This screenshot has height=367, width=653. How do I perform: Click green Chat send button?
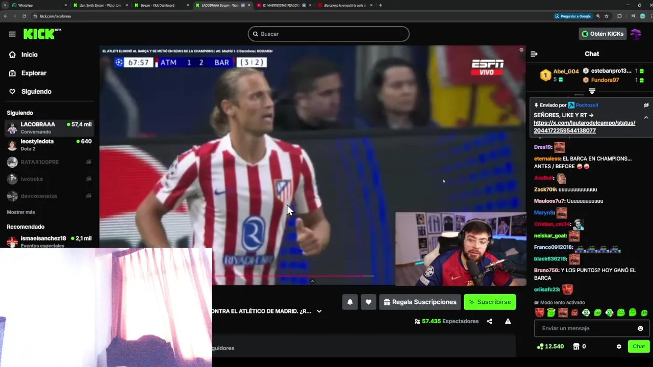pos(639,346)
